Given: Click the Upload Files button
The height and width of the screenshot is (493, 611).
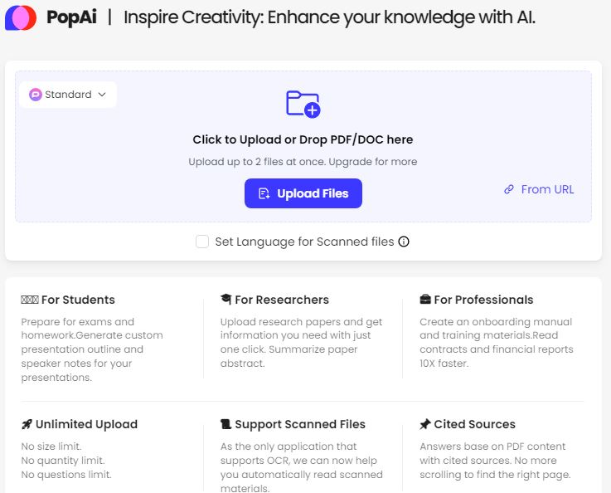Looking at the screenshot, I should point(303,193).
